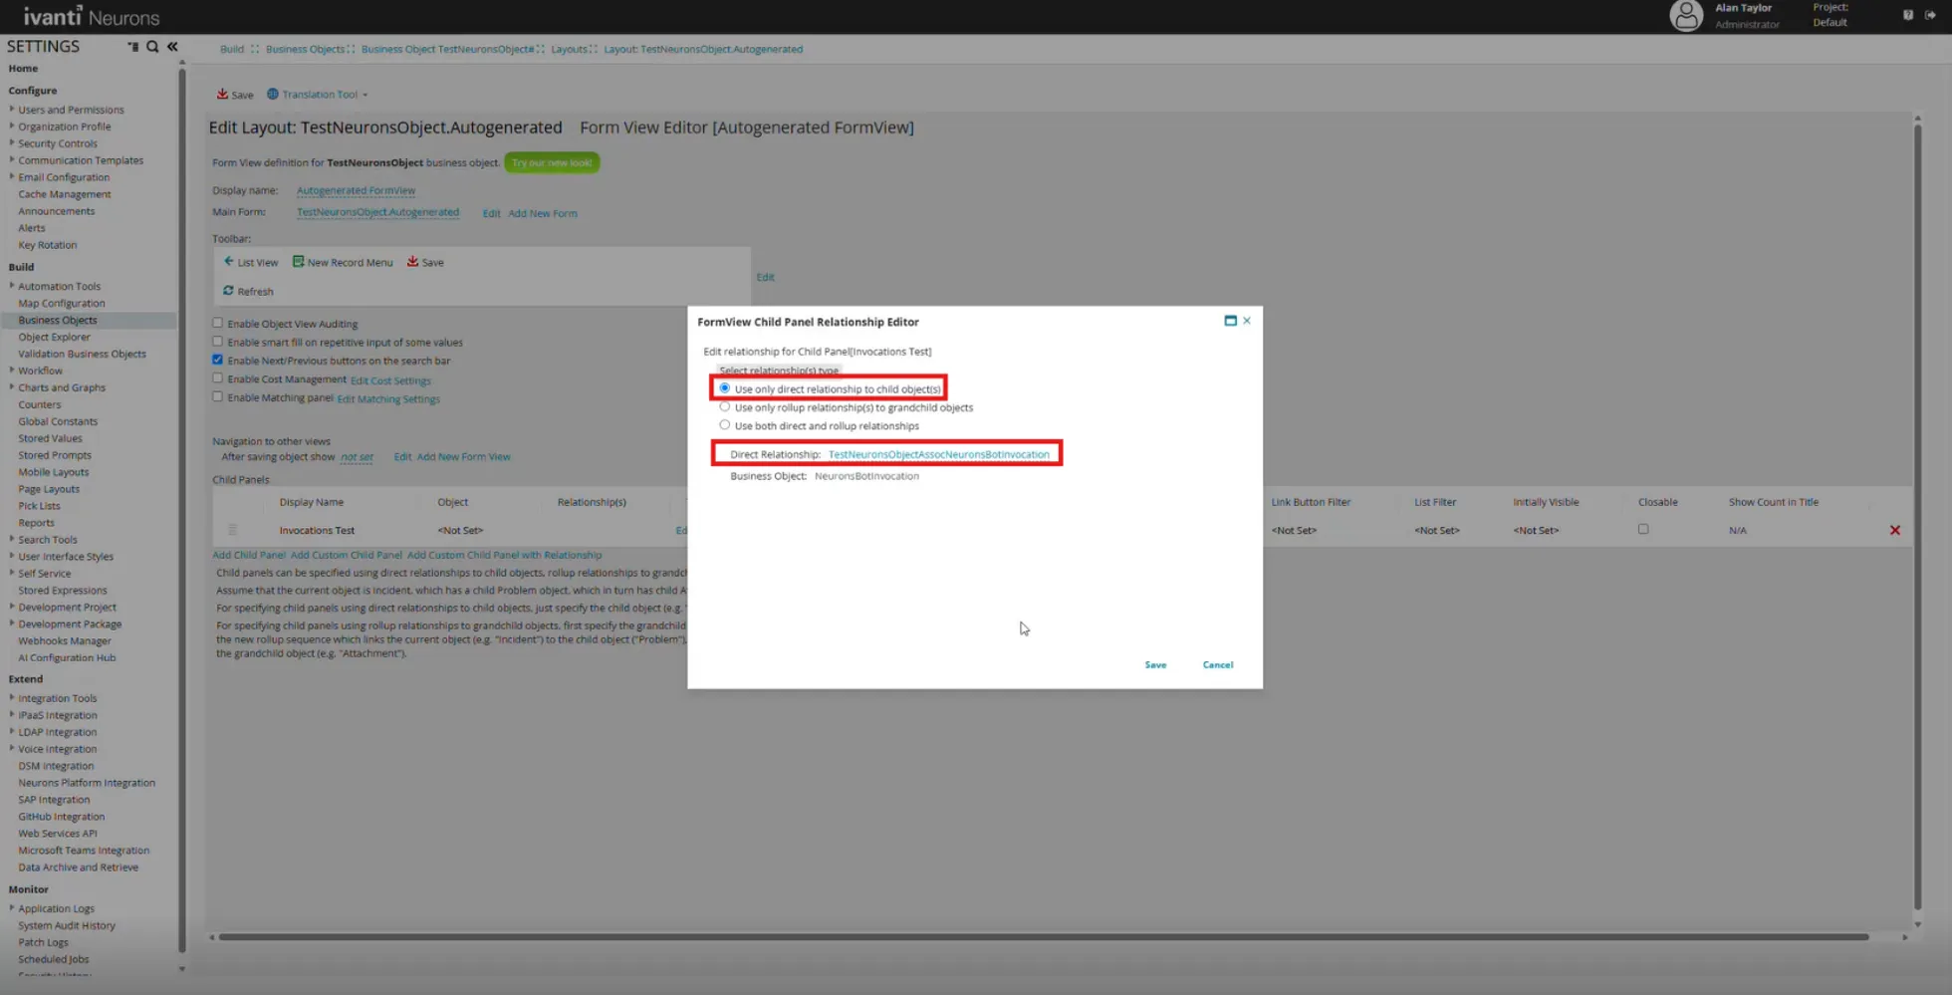Maximize the Child Panel Relationship Editor dialog

[1230, 321]
